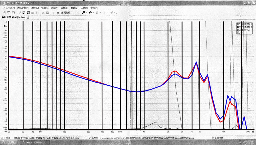
Task: Click the curve tool icon next to checkered icon
Action: click(x=90, y=13)
